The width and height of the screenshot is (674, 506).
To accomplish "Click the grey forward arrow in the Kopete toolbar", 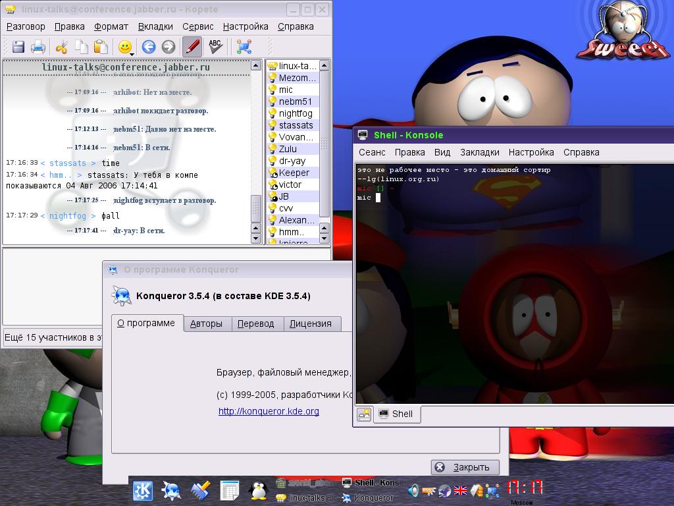I will (x=168, y=47).
